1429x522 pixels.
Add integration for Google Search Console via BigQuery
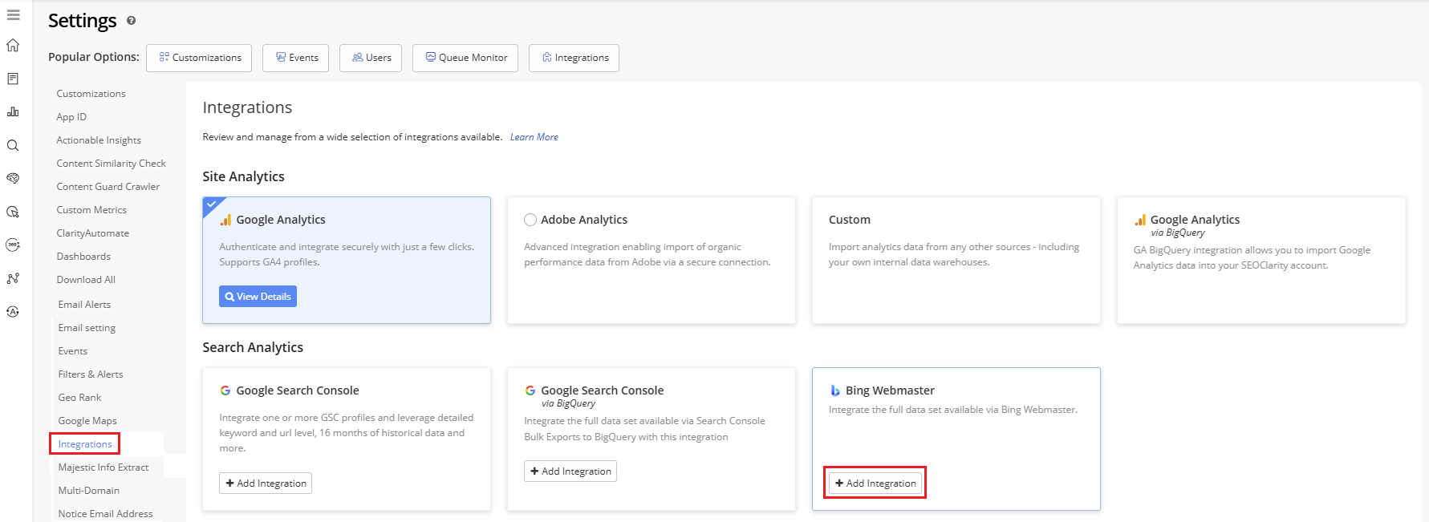[570, 471]
